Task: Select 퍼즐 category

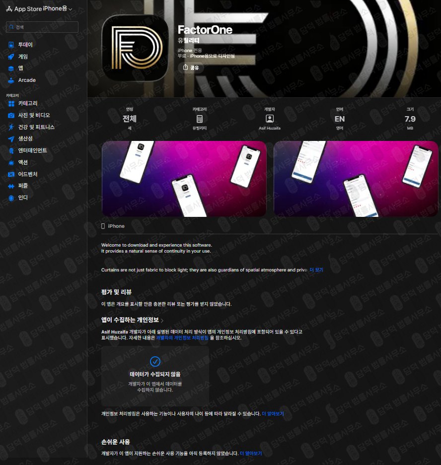Action: point(23,186)
